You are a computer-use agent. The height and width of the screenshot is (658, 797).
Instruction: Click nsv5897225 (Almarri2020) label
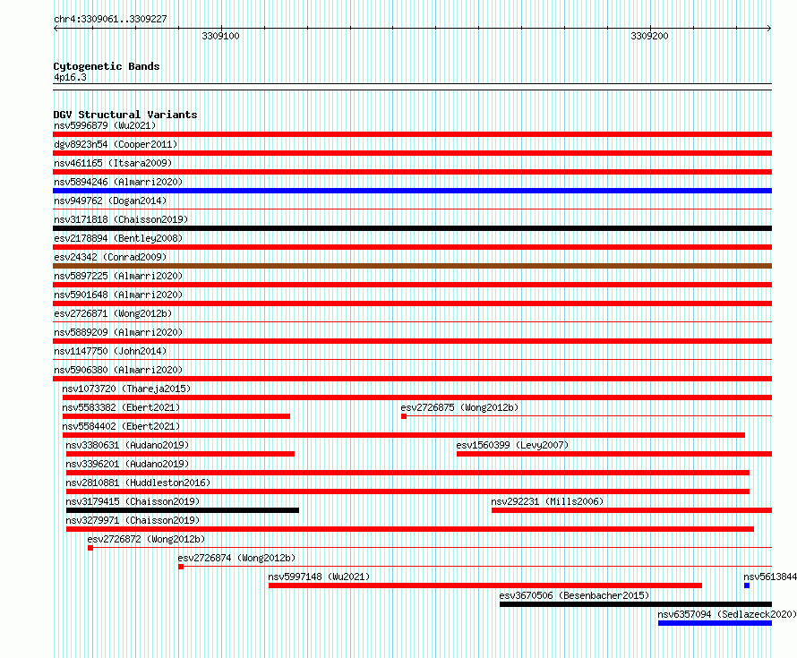[118, 276]
